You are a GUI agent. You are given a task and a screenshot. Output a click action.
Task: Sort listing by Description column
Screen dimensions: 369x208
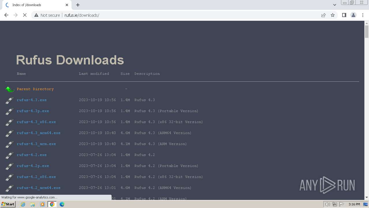147,74
